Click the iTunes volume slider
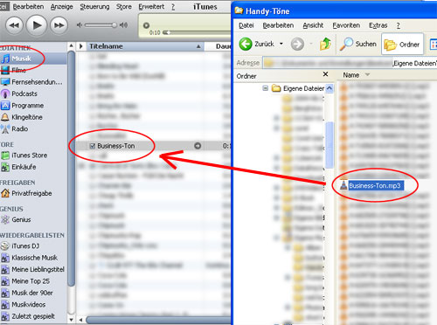 point(101,25)
